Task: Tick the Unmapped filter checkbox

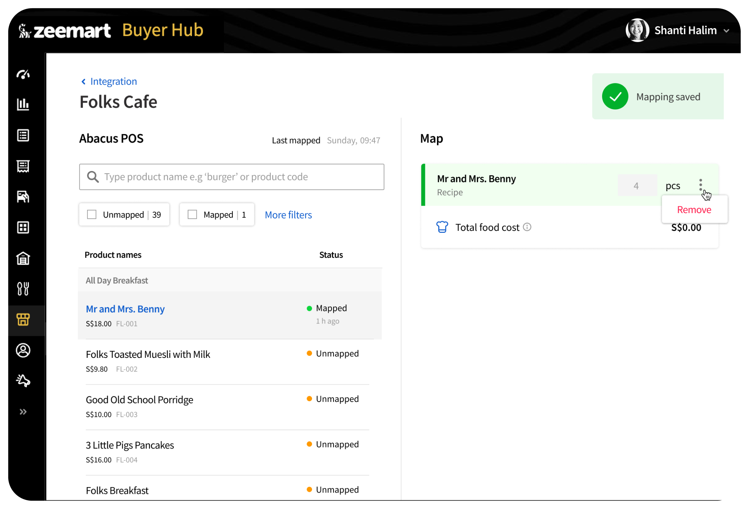Action: tap(92, 215)
